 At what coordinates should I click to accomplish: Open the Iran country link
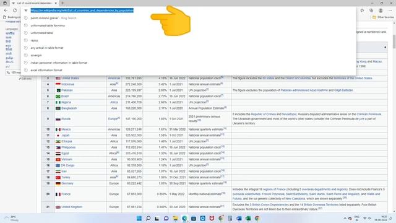pyautogui.click(x=64, y=172)
